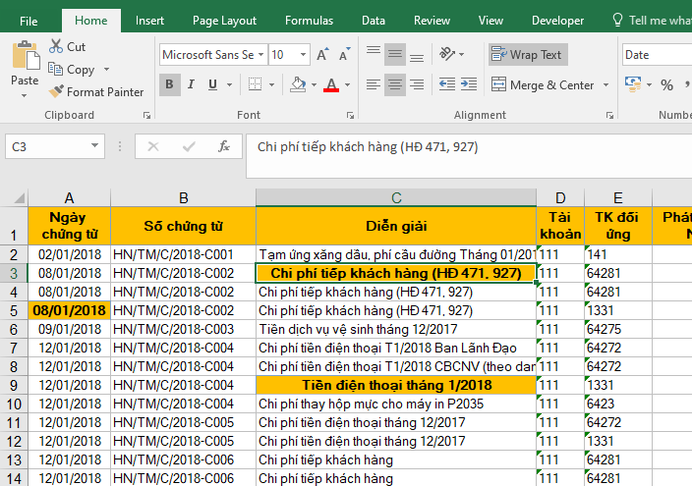Apply Percent Style number format
Image resolution: width=692 pixels, height=486 pixels.
[667, 85]
